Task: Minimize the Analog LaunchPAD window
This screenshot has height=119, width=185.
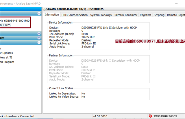Action: pyautogui.click(x=176, y=4)
